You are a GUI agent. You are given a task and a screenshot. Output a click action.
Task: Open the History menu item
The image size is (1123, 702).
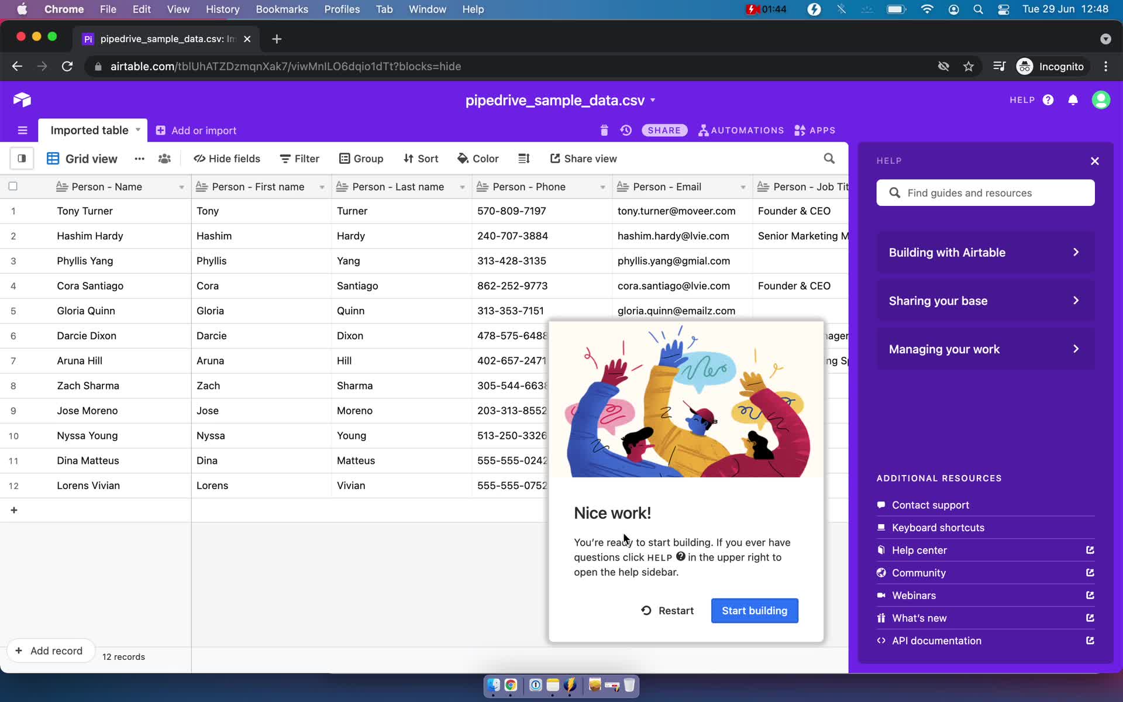coord(222,9)
